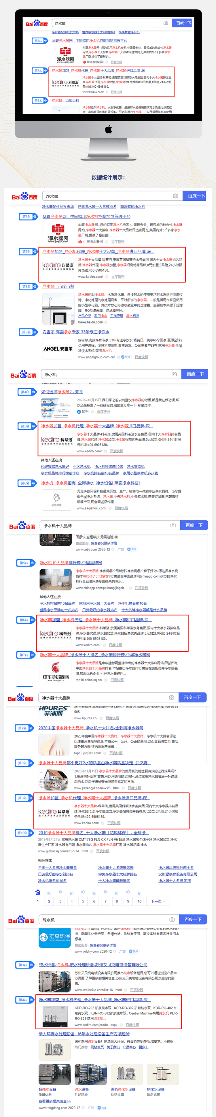Click 免费咨询更多详情 under 宏森环保 result

[x=103, y=945]
